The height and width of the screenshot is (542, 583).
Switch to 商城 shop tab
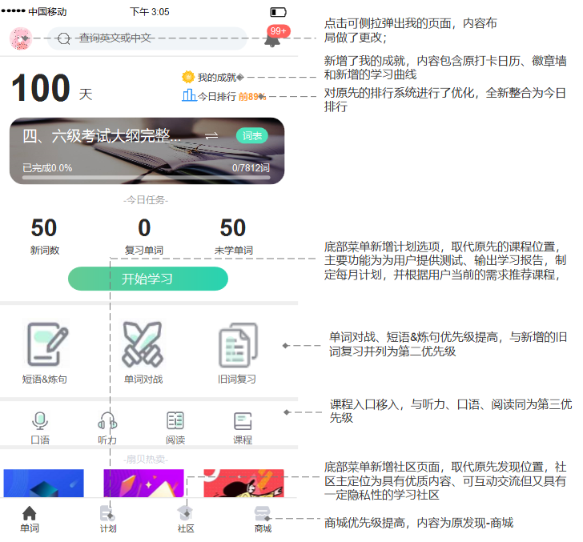tap(263, 519)
